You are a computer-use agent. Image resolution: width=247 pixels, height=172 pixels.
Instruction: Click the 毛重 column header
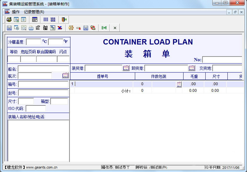click(194, 76)
